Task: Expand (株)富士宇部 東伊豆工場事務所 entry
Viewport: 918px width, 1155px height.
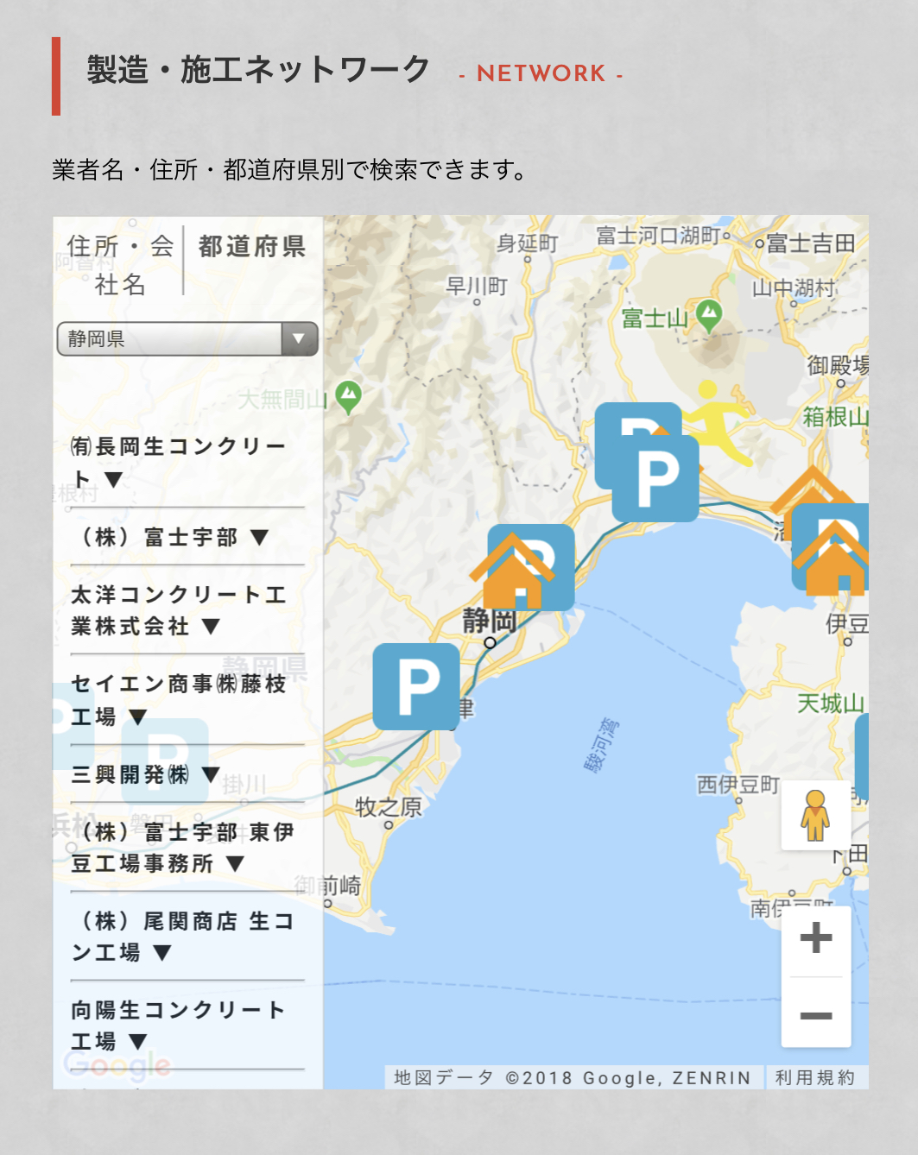Action: (182, 848)
